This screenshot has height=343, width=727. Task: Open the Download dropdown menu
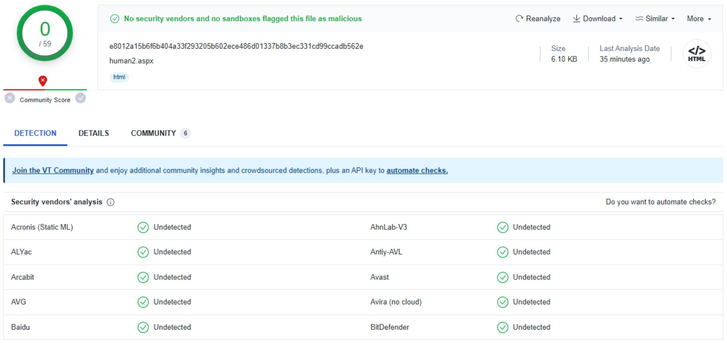[x=598, y=19]
